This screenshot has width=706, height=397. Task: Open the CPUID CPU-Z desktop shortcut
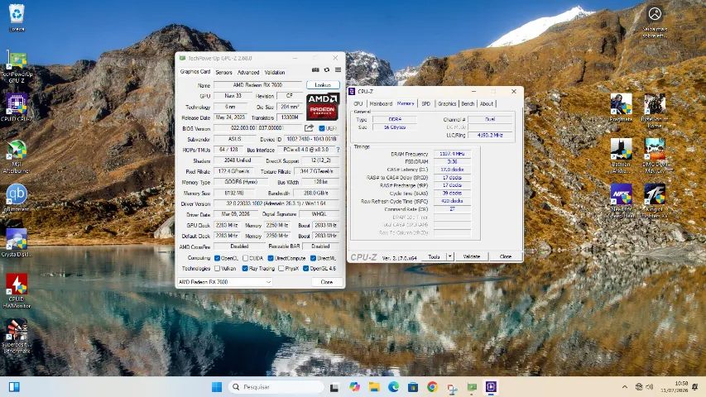[17, 108]
